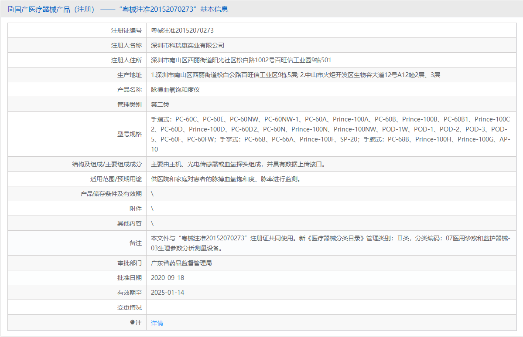The image size is (523, 337).
Task: Open the 详情 details link
Action: 156,323
